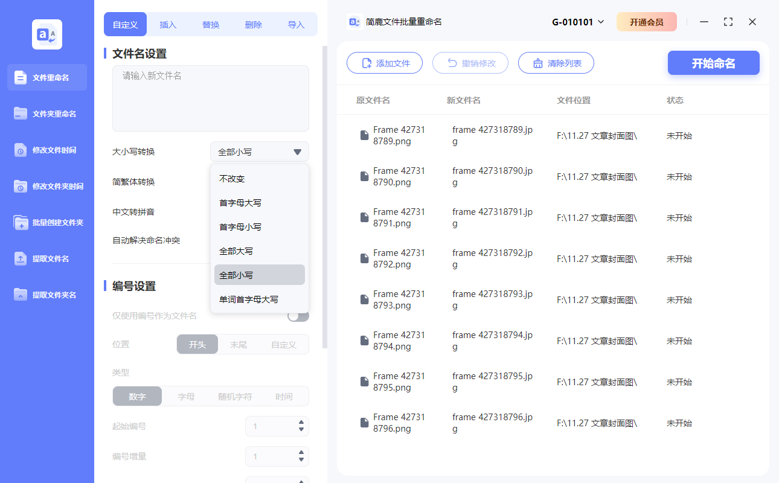The width and height of the screenshot is (779, 483).
Task: Open the 批量创建文件夹 tool
Action: coord(46,222)
